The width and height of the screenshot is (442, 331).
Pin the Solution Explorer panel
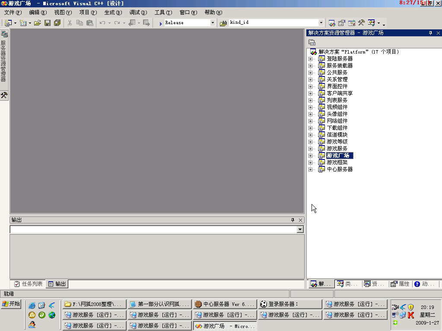(x=430, y=33)
